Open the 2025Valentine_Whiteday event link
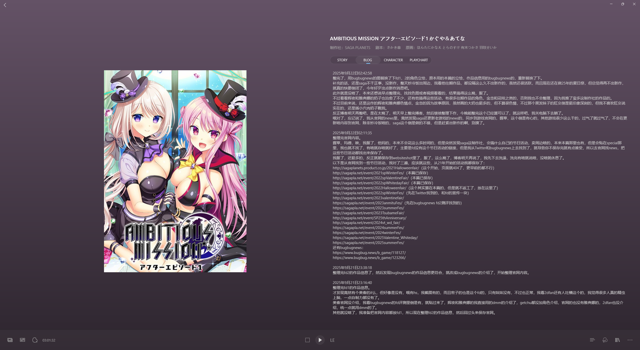 375,238
